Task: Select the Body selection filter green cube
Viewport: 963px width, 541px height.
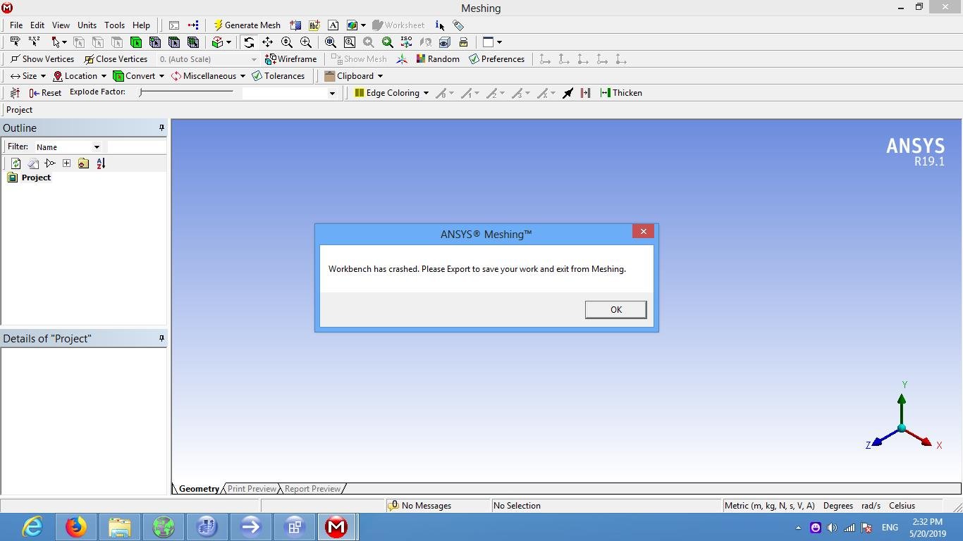Action: coord(136,42)
